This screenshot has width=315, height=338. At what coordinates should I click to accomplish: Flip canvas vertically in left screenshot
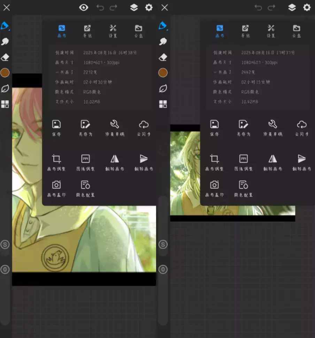(144, 163)
